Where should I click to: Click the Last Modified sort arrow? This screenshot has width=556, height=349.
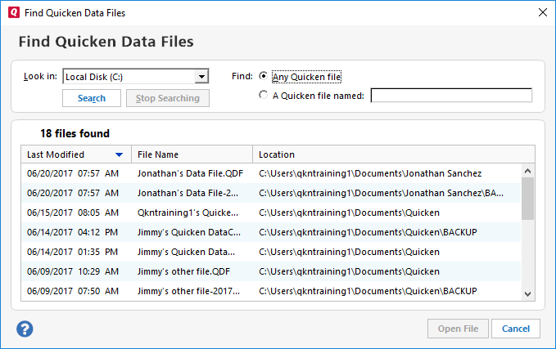[120, 154]
